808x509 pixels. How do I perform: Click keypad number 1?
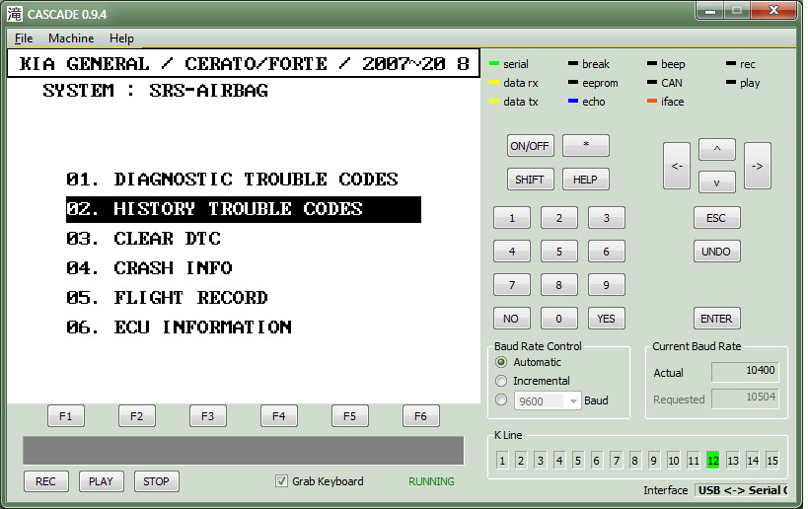tap(512, 218)
